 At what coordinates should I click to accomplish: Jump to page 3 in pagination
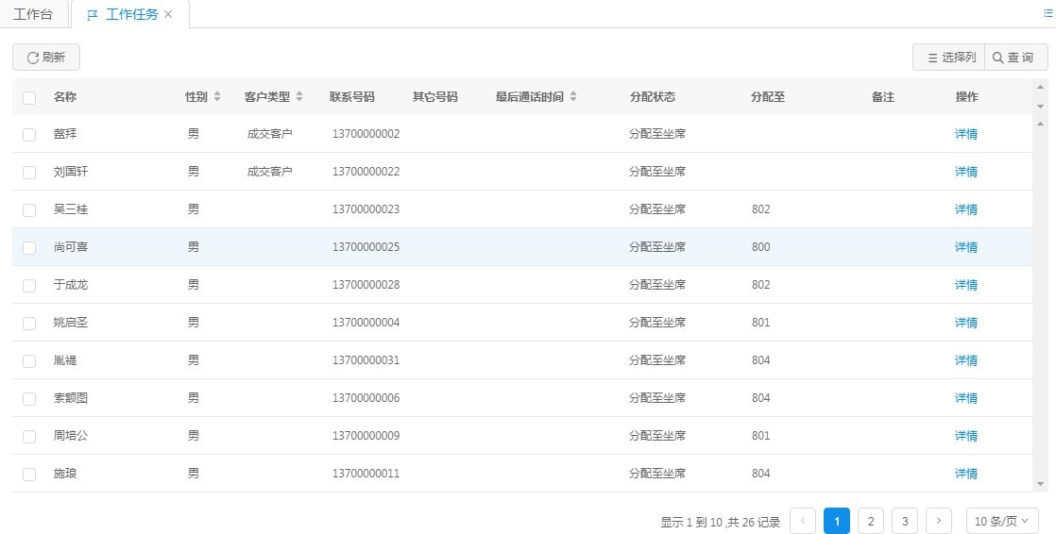click(905, 521)
